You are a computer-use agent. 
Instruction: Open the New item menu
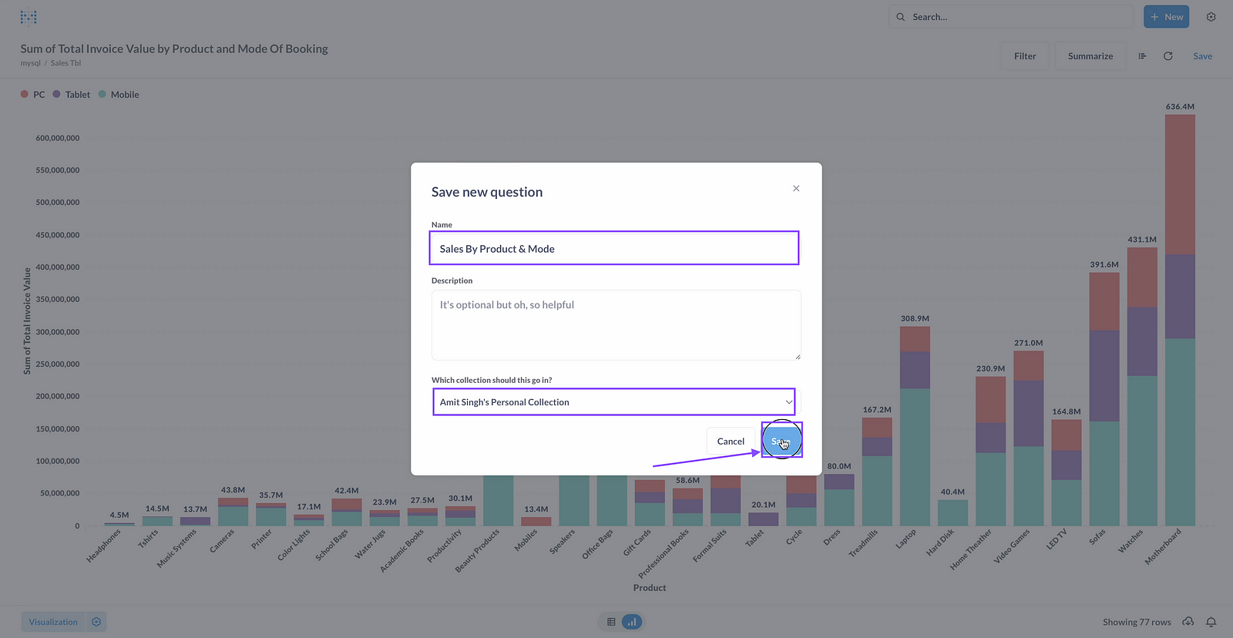[1166, 17]
